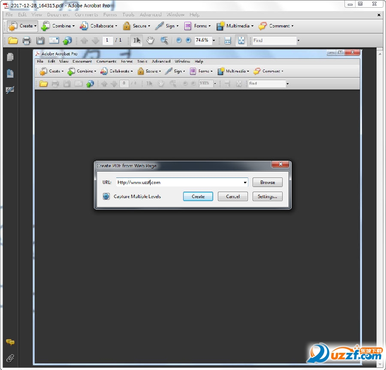The image size is (386, 370).
Task: Open the Help menu in main window
Action: point(194,15)
